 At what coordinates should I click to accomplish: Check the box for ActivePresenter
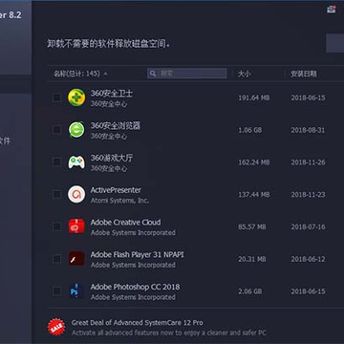point(56,194)
